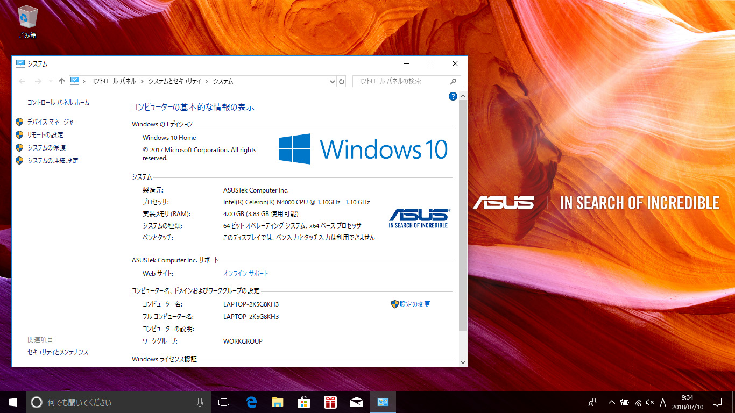Open Microsoft Store from taskbar

[x=303, y=402]
